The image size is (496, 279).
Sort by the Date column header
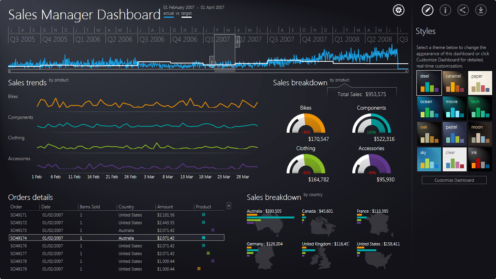(x=46, y=207)
